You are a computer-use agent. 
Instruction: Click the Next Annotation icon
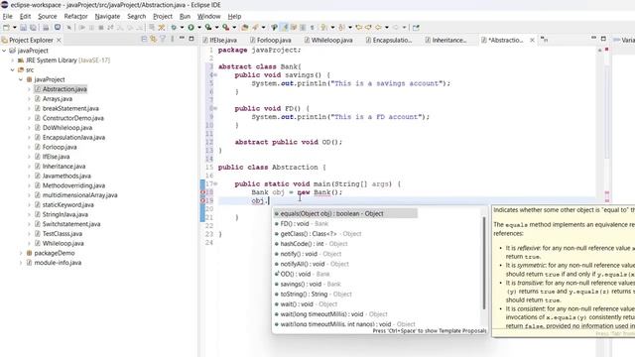pyautogui.click(x=323, y=28)
